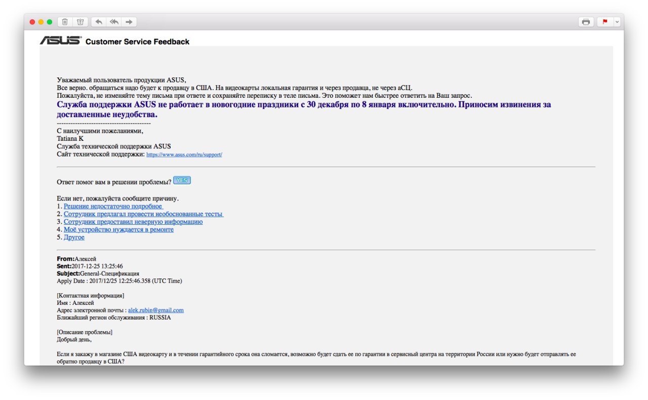Open alek.rubin@gmail.com email address link
Screen dimensions: 648x400
coord(156,310)
